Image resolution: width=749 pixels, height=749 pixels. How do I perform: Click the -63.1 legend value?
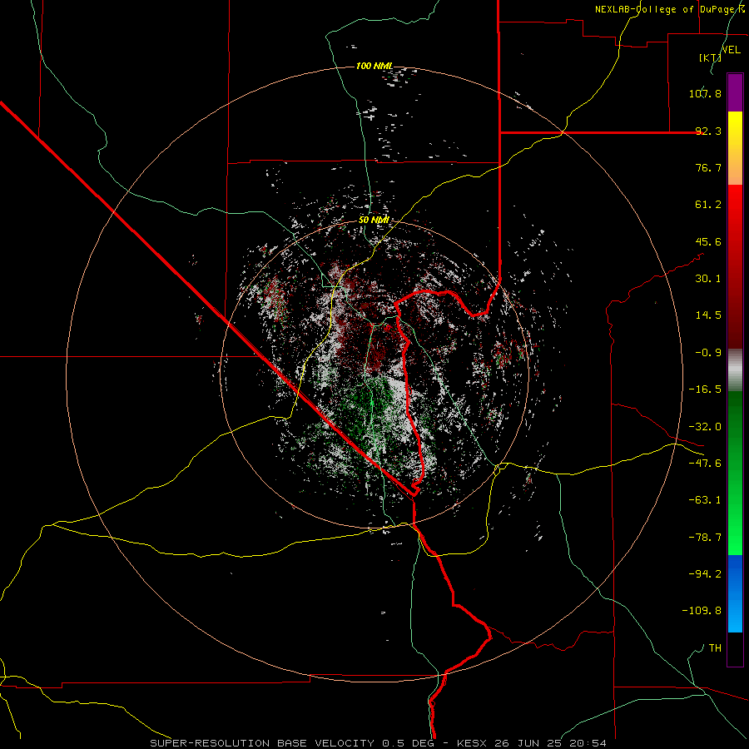(x=705, y=500)
